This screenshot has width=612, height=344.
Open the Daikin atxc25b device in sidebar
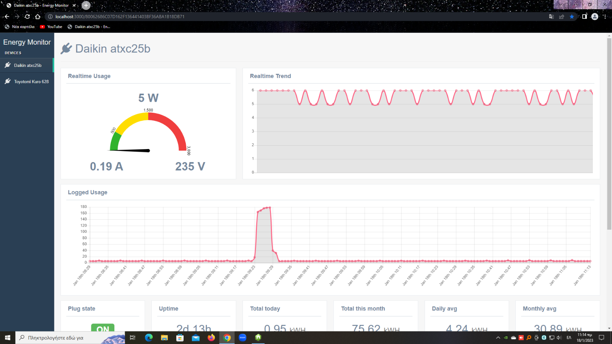27,65
